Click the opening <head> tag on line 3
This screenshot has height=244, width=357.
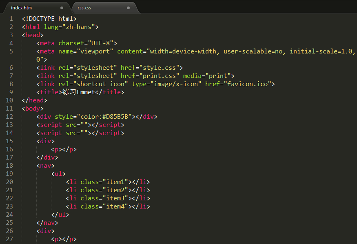pos(33,35)
